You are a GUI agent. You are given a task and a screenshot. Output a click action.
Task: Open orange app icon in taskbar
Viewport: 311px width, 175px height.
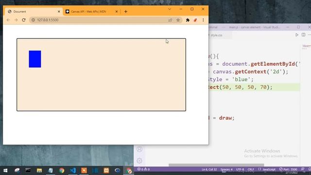(x=84, y=171)
